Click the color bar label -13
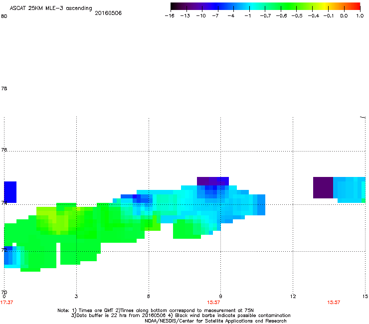 (185, 16)
